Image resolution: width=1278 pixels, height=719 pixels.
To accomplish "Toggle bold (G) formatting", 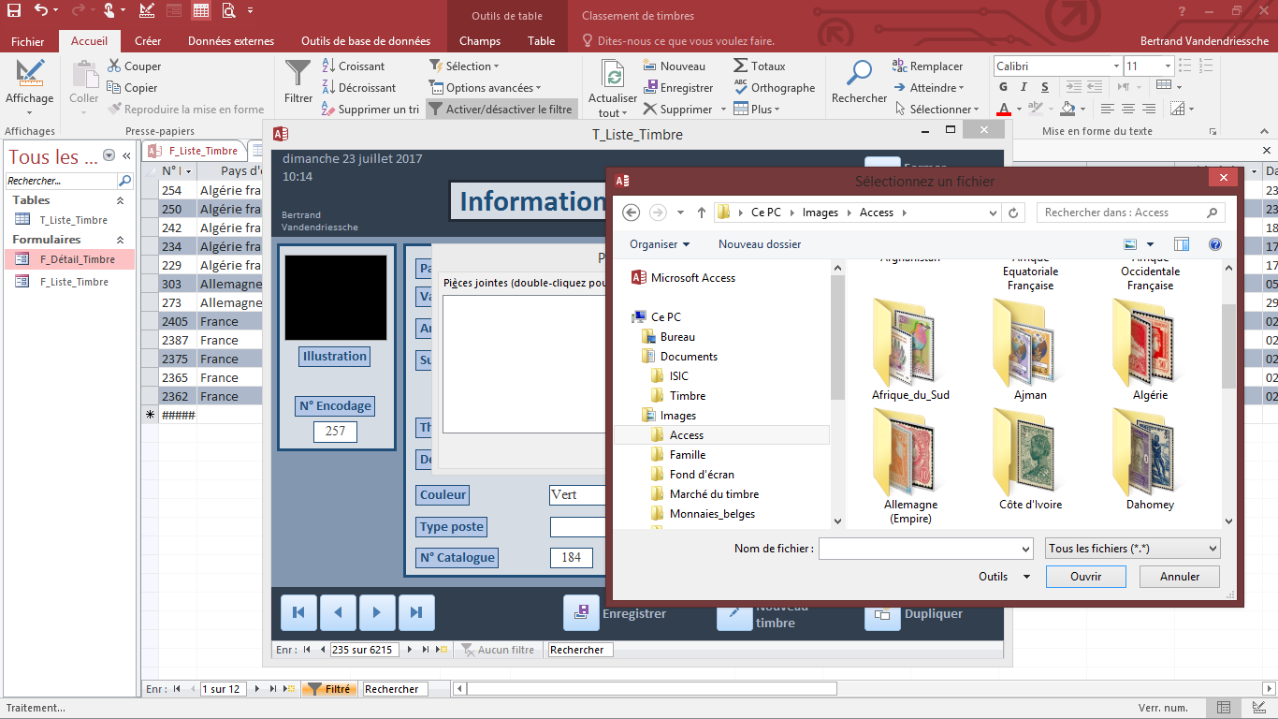I will point(1003,87).
